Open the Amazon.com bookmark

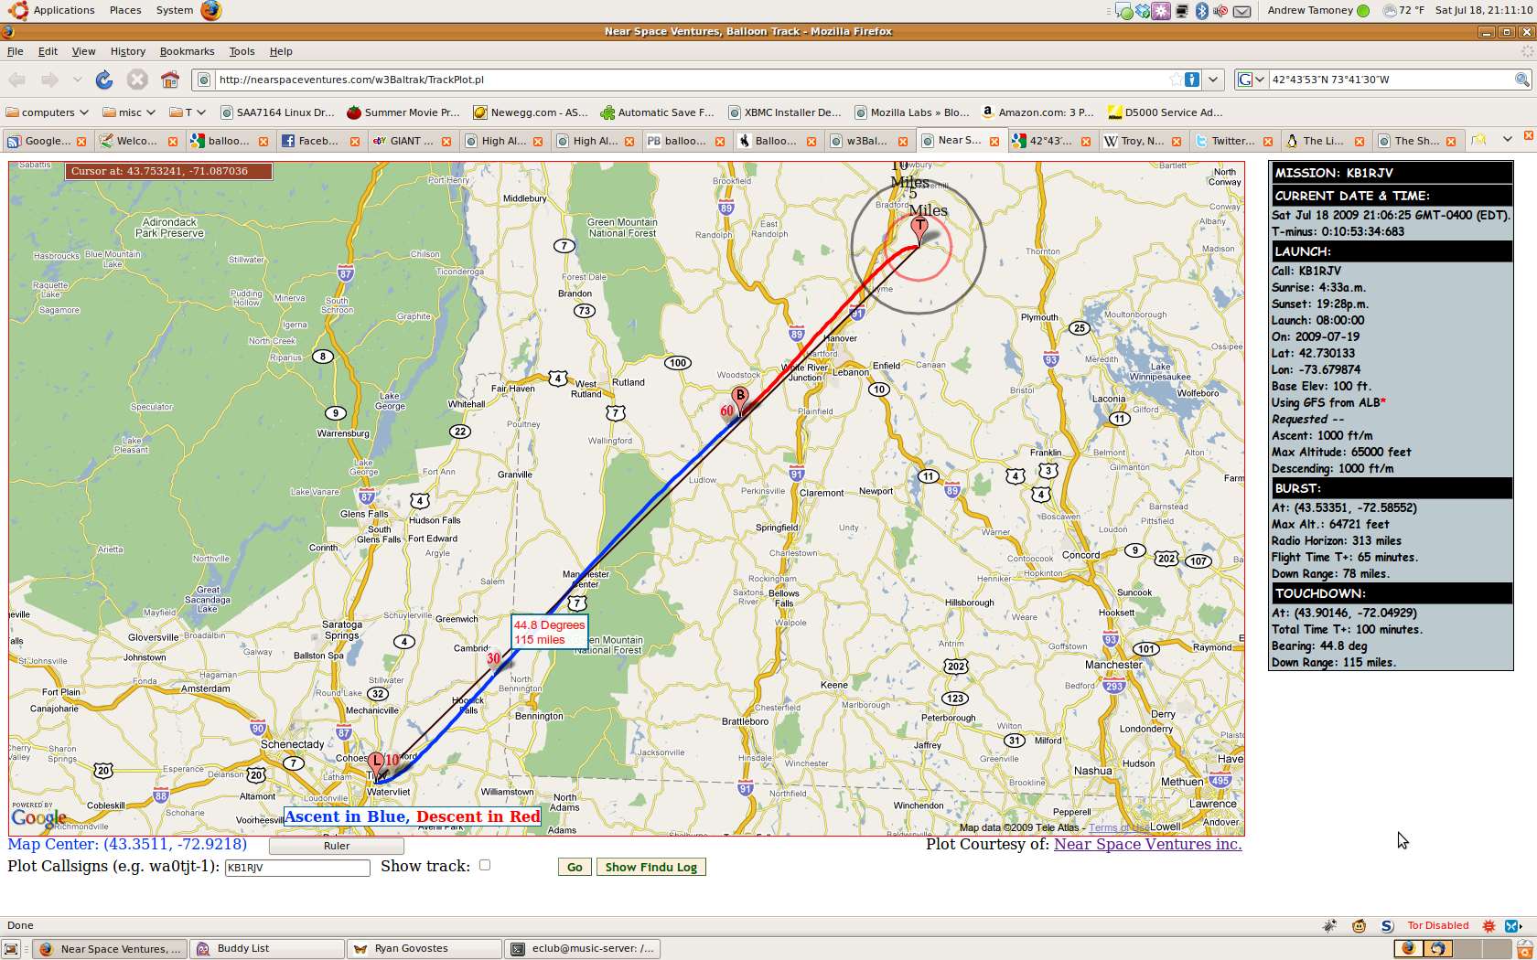point(1037,112)
